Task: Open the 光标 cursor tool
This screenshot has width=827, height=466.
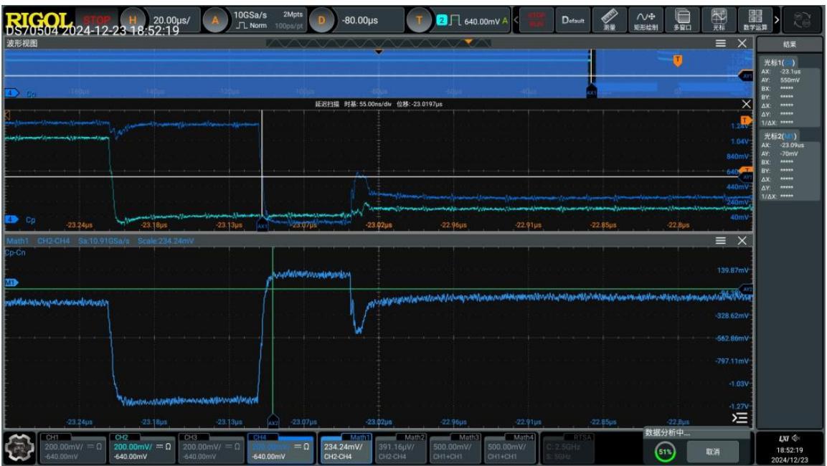Action: coord(719,20)
